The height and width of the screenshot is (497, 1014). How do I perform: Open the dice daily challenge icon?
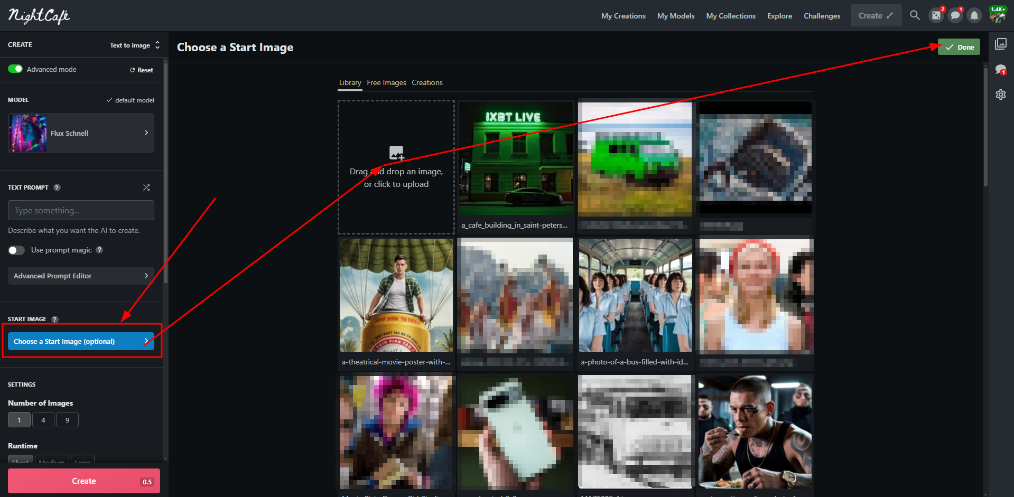click(x=936, y=16)
